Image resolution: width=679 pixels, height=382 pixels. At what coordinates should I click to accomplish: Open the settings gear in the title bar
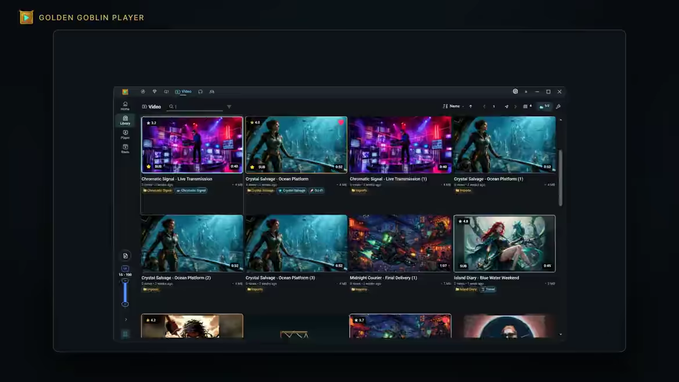[x=515, y=91]
